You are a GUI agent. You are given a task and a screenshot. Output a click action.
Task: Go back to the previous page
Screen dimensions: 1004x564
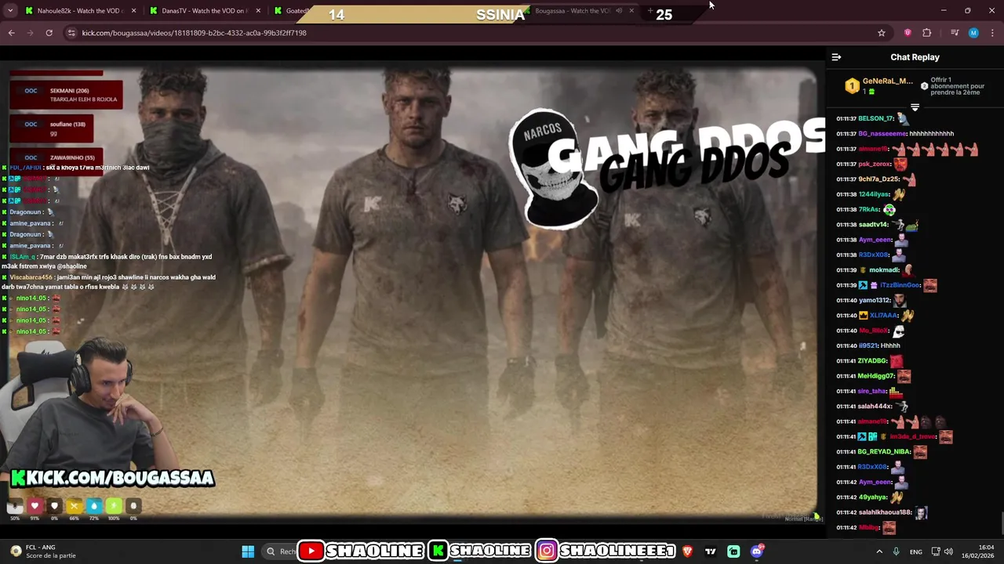tap(12, 33)
